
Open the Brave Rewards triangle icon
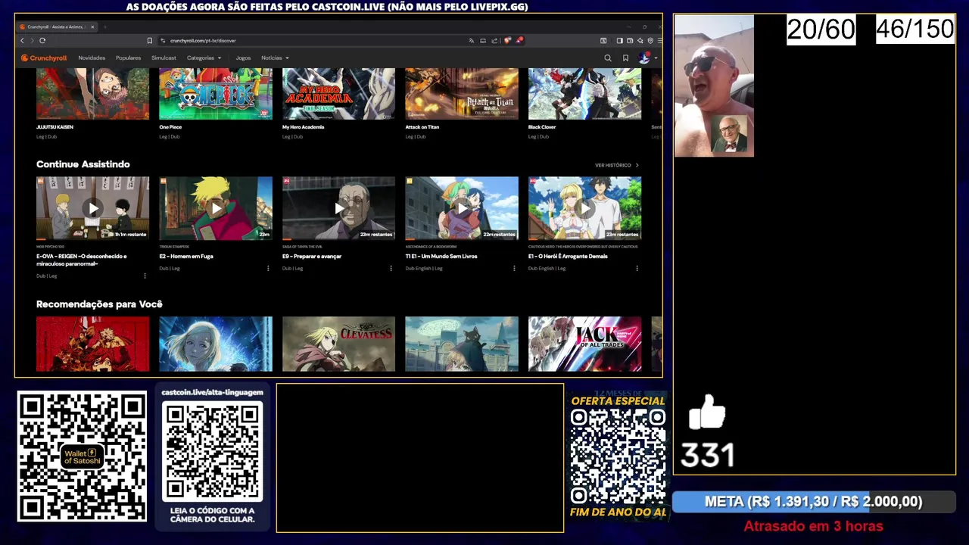[519, 40]
